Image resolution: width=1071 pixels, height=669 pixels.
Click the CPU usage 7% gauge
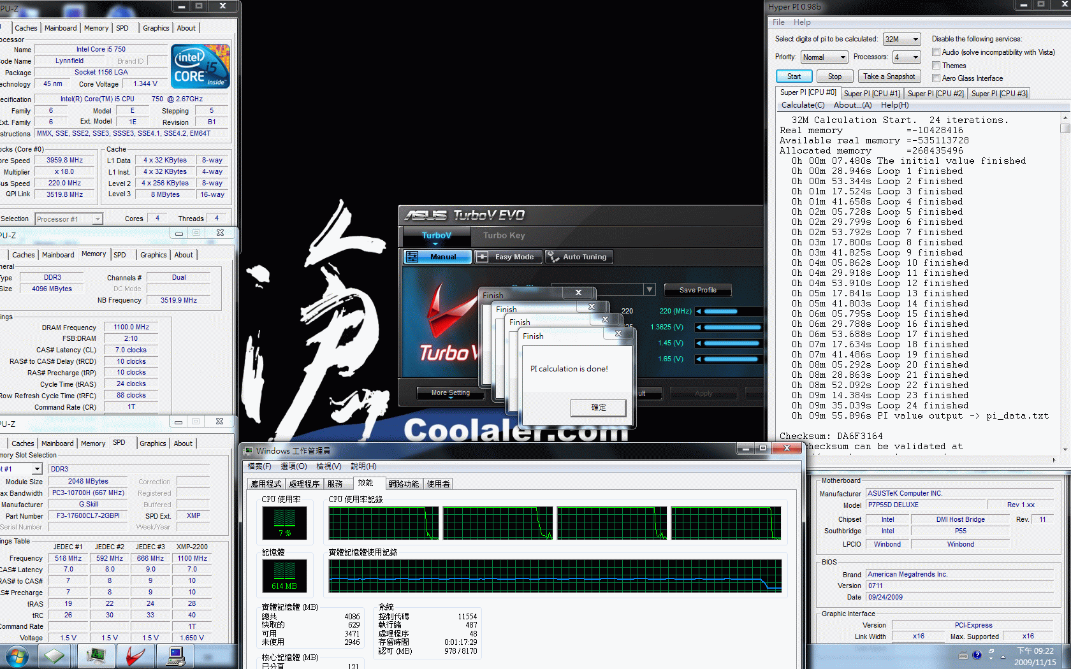(284, 523)
